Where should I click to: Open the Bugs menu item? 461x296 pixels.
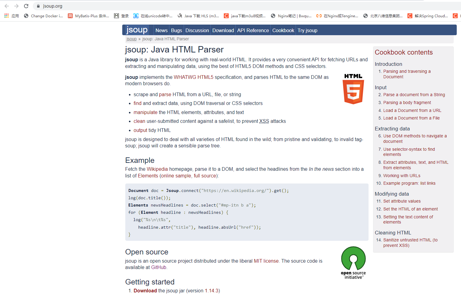(176, 30)
